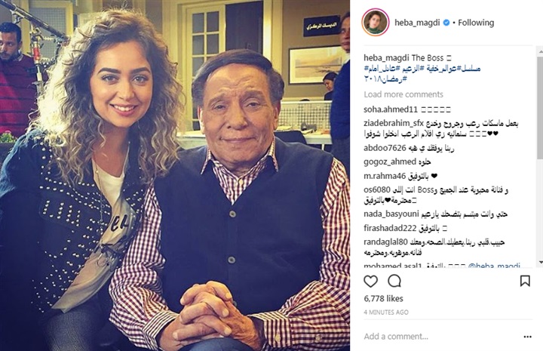View the 6,778 likes list
Viewport: 543px width, 351px height.
point(383,298)
